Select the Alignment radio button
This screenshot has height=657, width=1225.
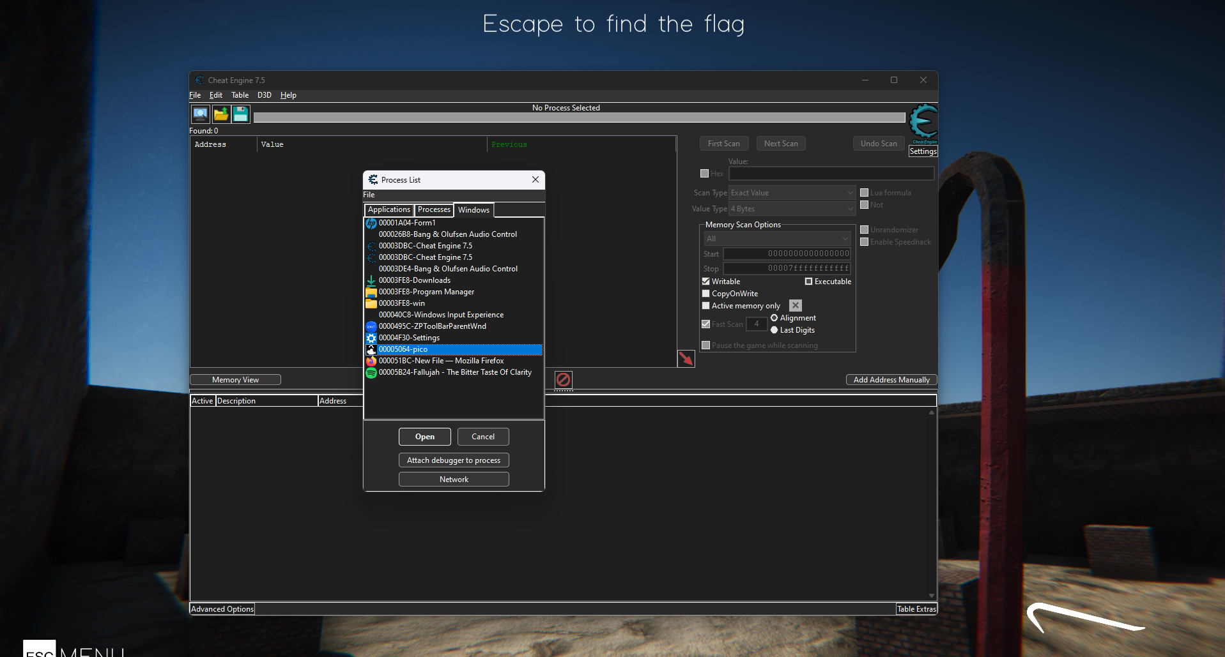point(774,318)
